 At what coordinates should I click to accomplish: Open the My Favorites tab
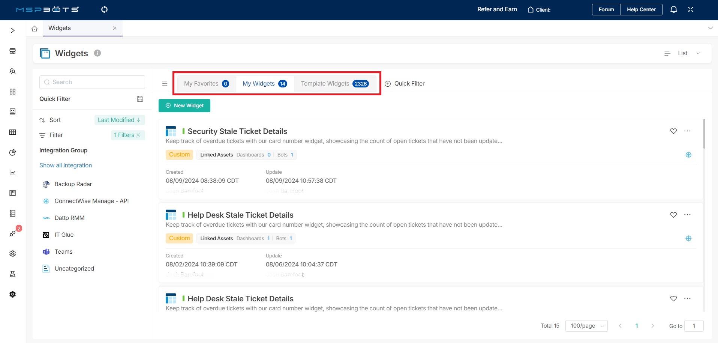click(x=205, y=83)
